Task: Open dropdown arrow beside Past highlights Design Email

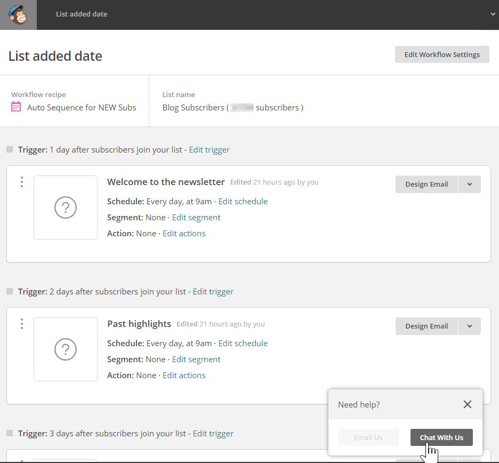Action: click(x=470, y=326)
